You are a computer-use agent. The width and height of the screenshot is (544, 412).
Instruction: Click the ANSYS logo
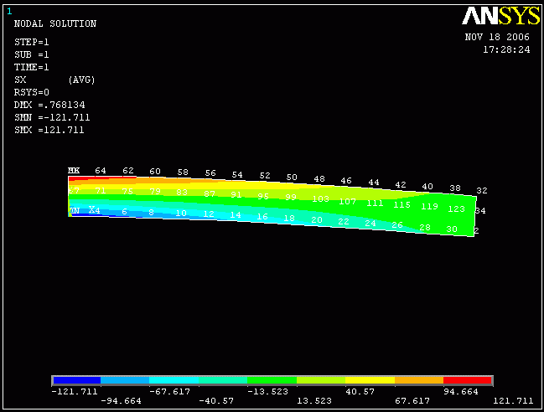tap(500, 16)
